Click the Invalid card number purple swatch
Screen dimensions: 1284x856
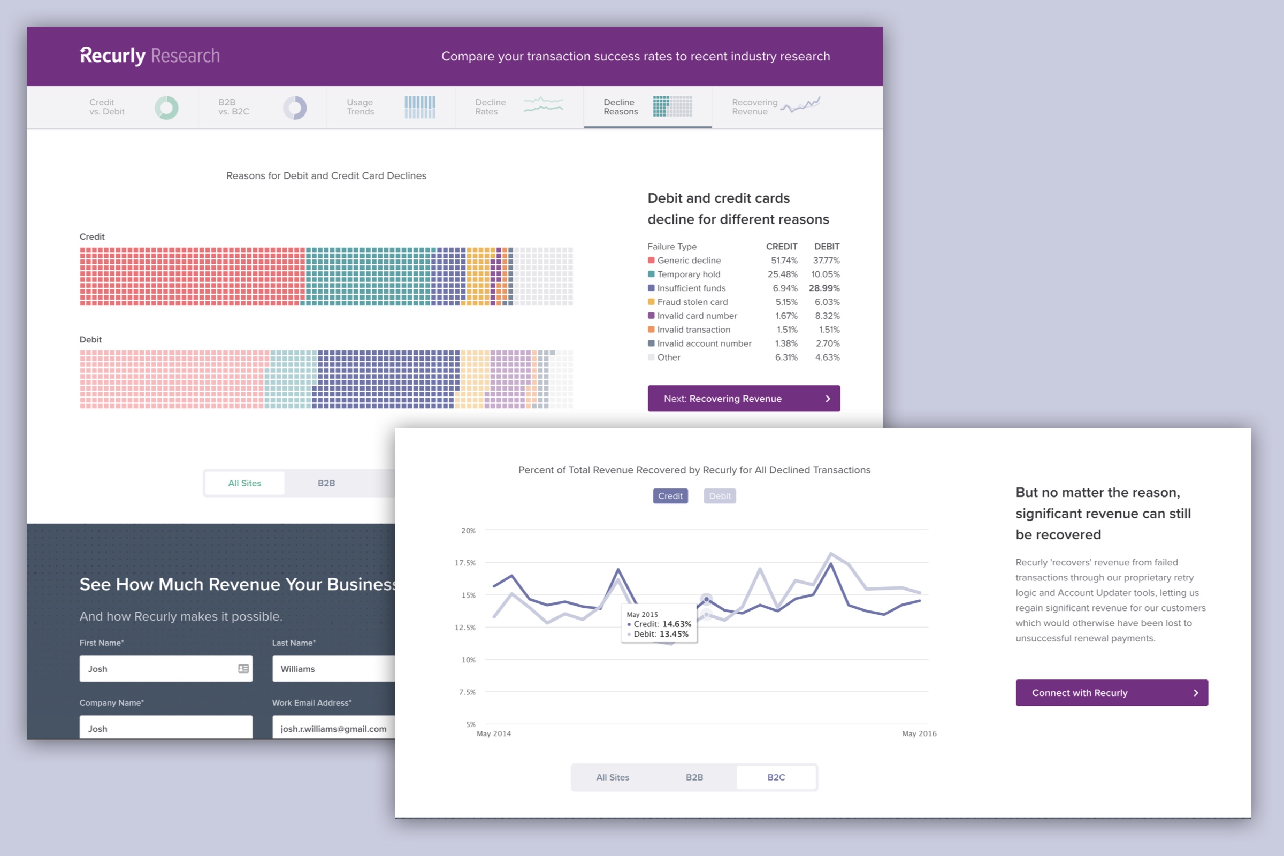click(x=651, y=316)
